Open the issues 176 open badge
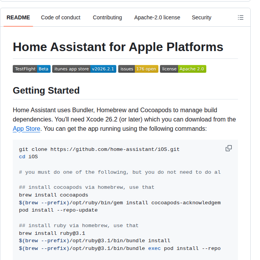The height and width of the screenshot is (260, 260). pos(138,69)
